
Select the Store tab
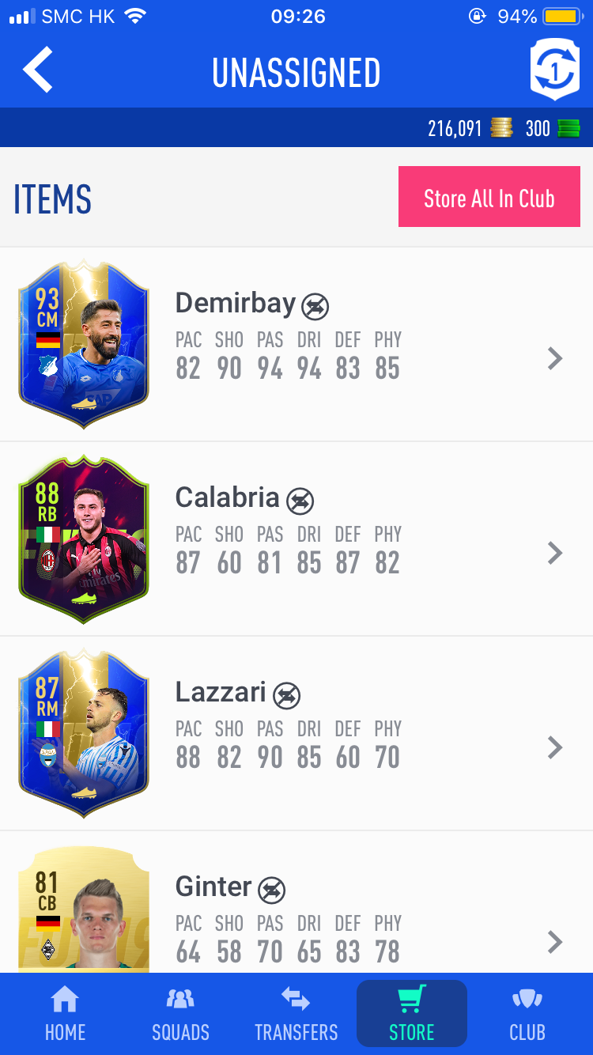coord(412,1015)
